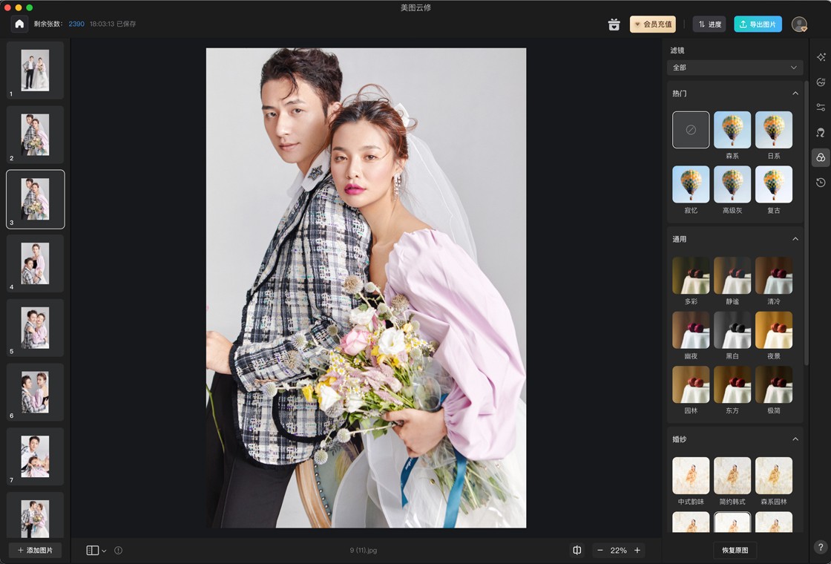The width and height of the screenshot is (831, 564).
Task: Click the 会员充值 membership button
Action: (x=652, y=24)
